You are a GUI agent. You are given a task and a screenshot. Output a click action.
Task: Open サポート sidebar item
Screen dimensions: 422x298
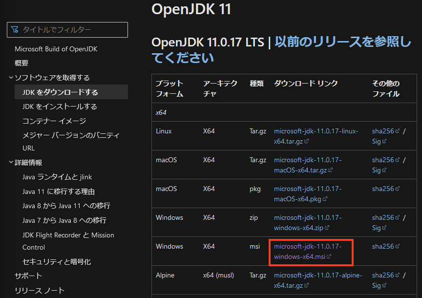28,276
